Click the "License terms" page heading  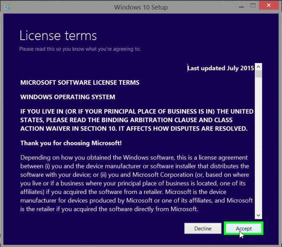point(58,36)
